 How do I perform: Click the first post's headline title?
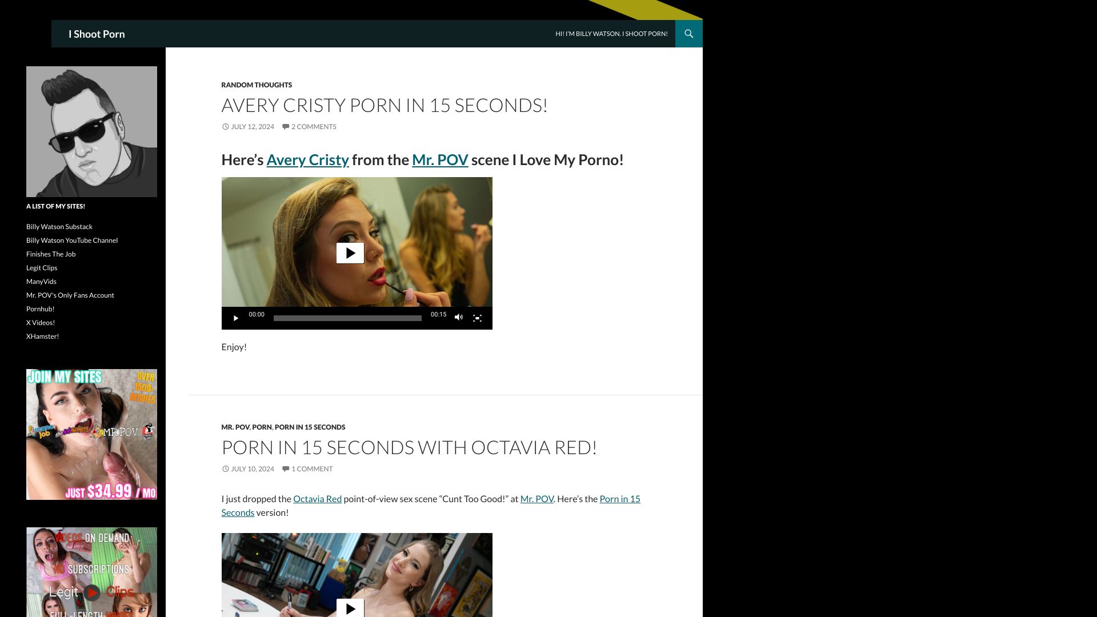click(x=384, y=105)
